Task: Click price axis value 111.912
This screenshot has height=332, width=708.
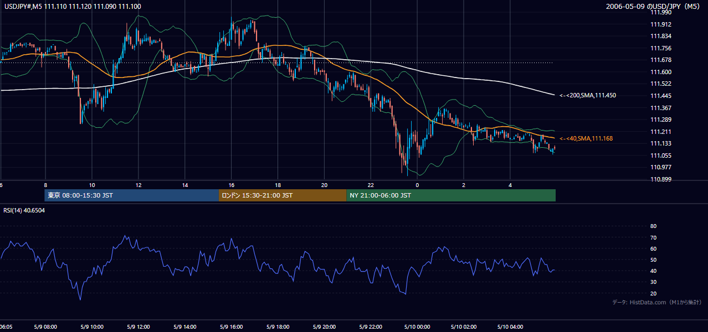Action: [x=661, y=24]
